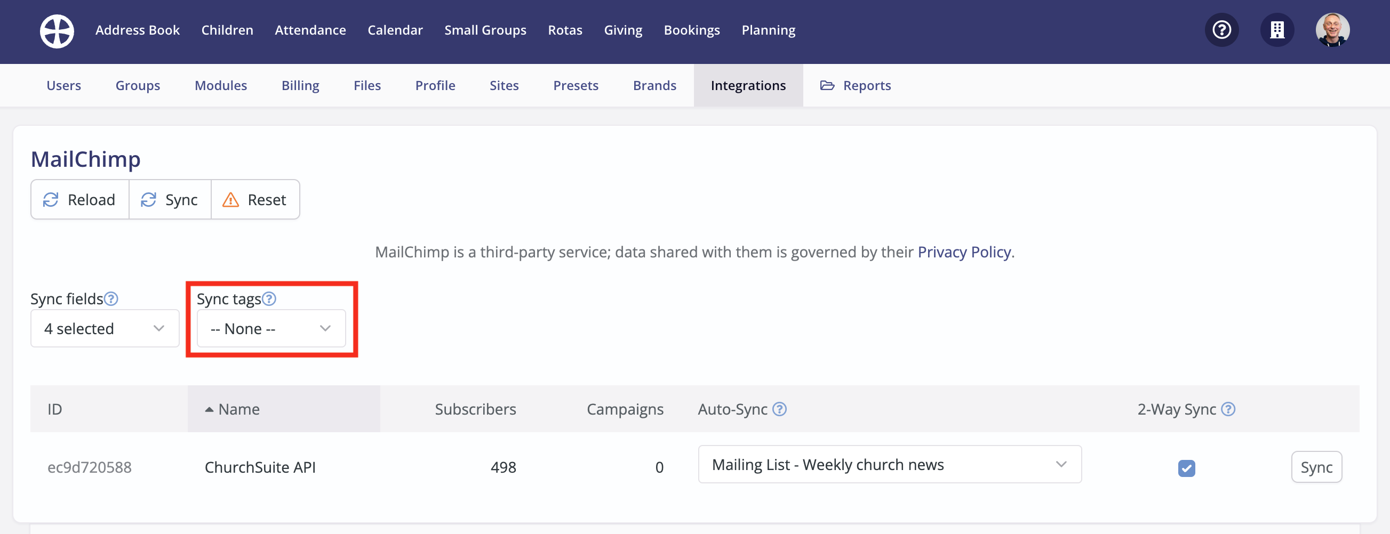This screenshot has height=534, width=1390.
Task: Open Small Groups module
Action: 485,30
